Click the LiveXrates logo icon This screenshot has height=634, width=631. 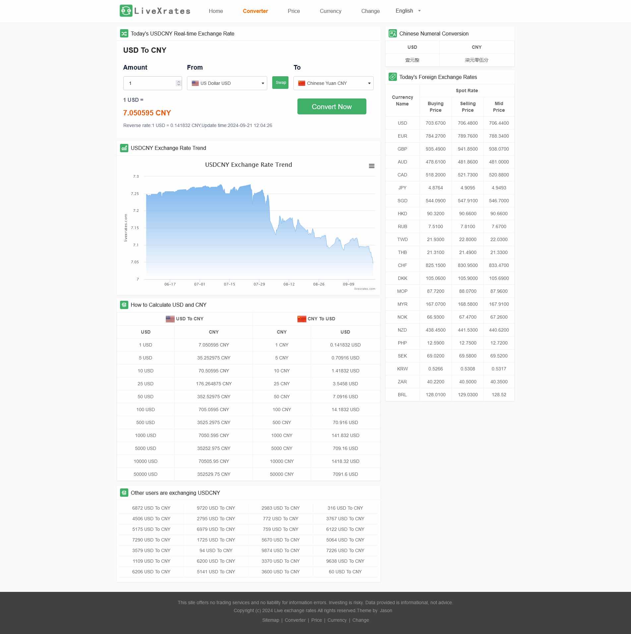click(126, 11)
